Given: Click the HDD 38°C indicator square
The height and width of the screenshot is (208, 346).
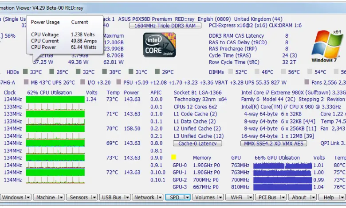Looking at the screenshot, I should 105,72.
